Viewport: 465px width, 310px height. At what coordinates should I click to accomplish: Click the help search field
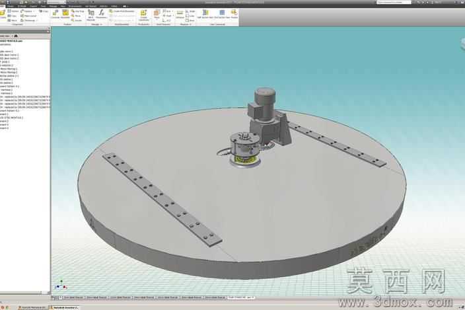pos(394,3)
